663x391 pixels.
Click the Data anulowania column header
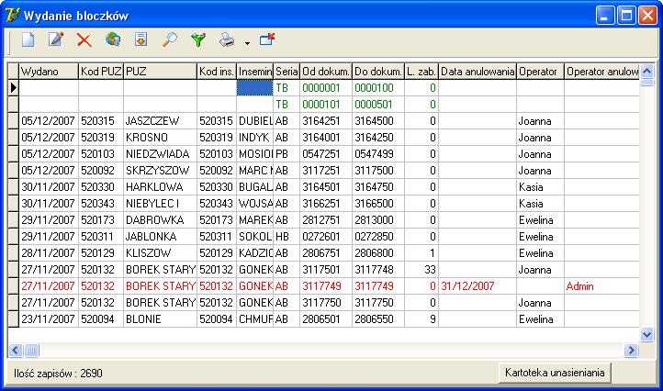(478, 72)
